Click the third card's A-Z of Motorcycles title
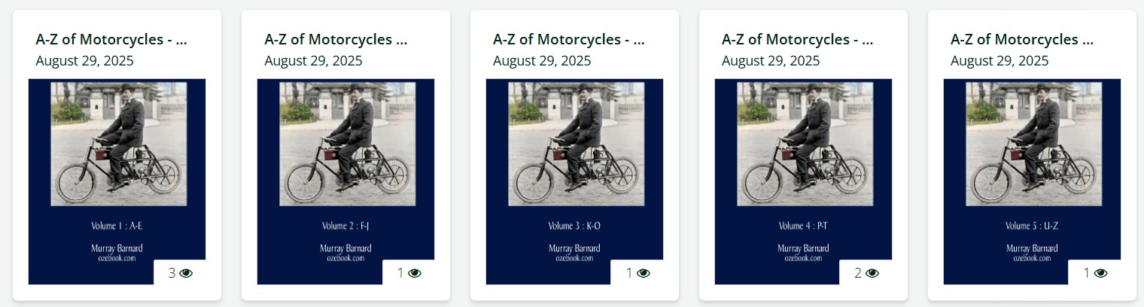 569,39
